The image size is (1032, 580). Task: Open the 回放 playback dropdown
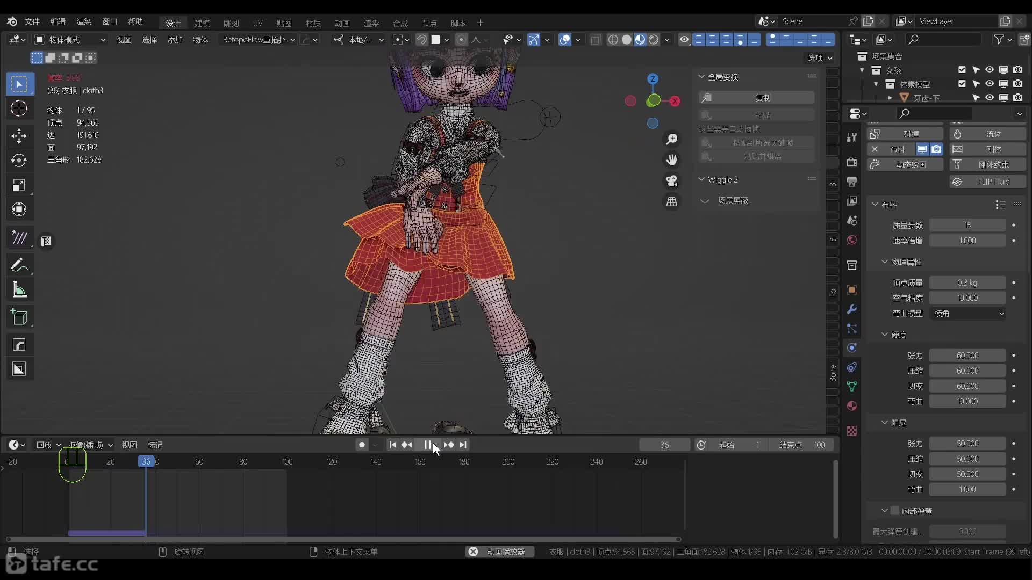(48, 445)
